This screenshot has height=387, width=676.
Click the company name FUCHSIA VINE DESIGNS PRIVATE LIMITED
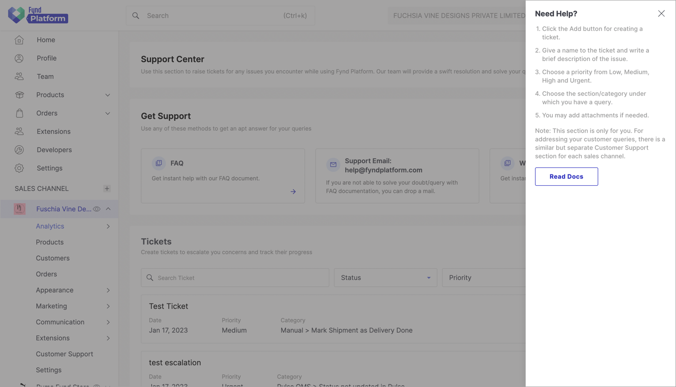coord(459,16)
